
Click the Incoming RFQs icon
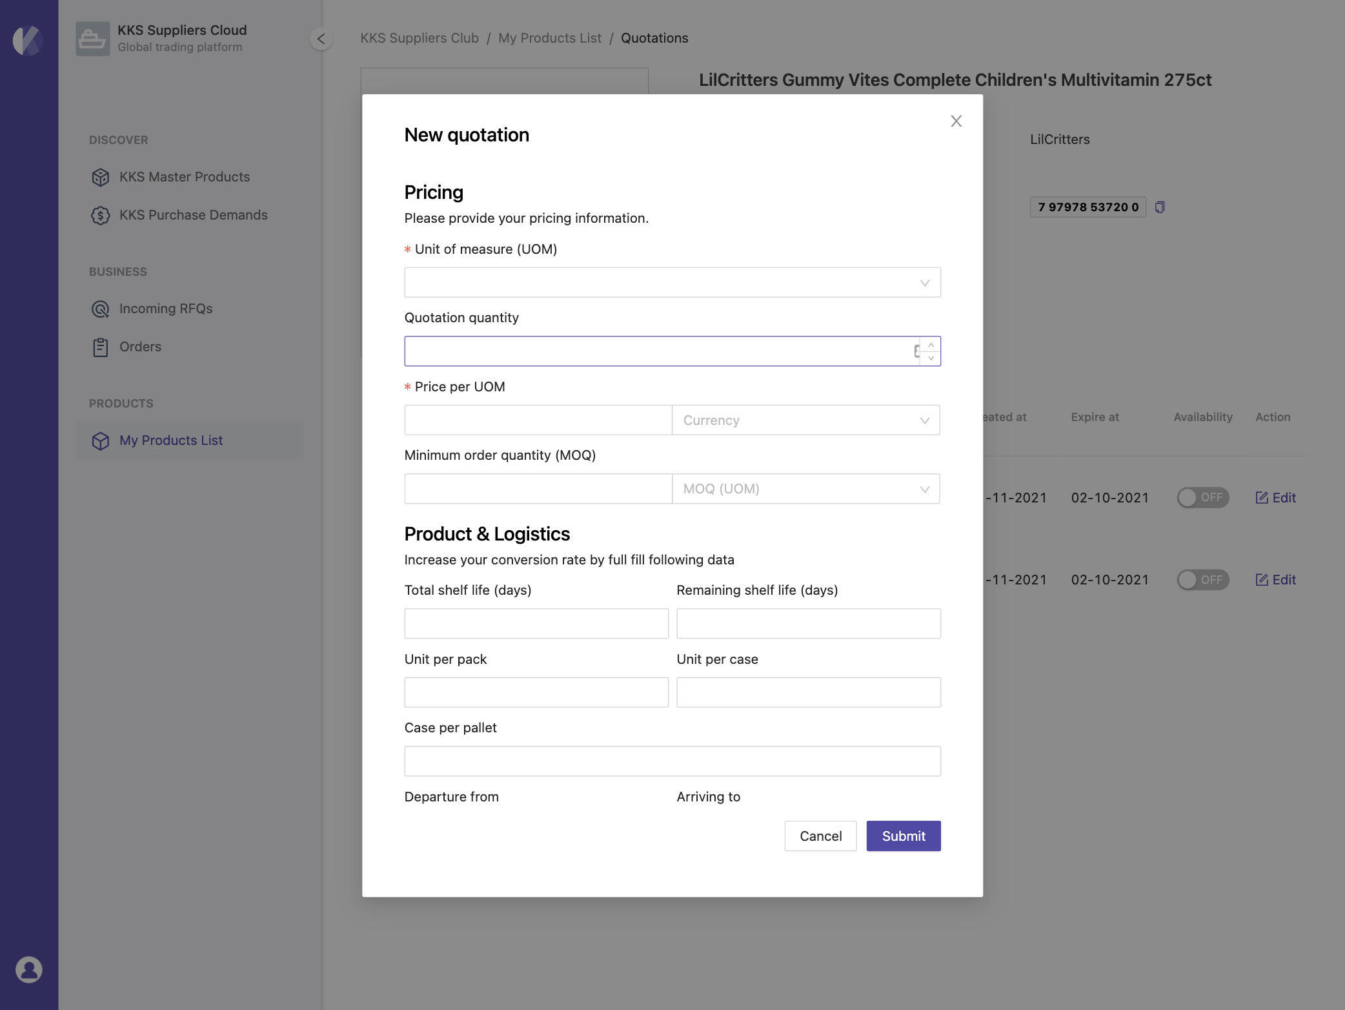tap(100, 309)
